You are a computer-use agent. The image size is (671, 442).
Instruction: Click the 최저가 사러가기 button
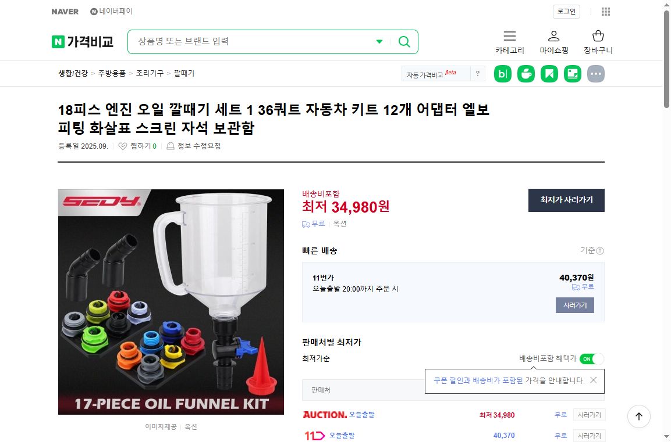click(x=566, y=200)
